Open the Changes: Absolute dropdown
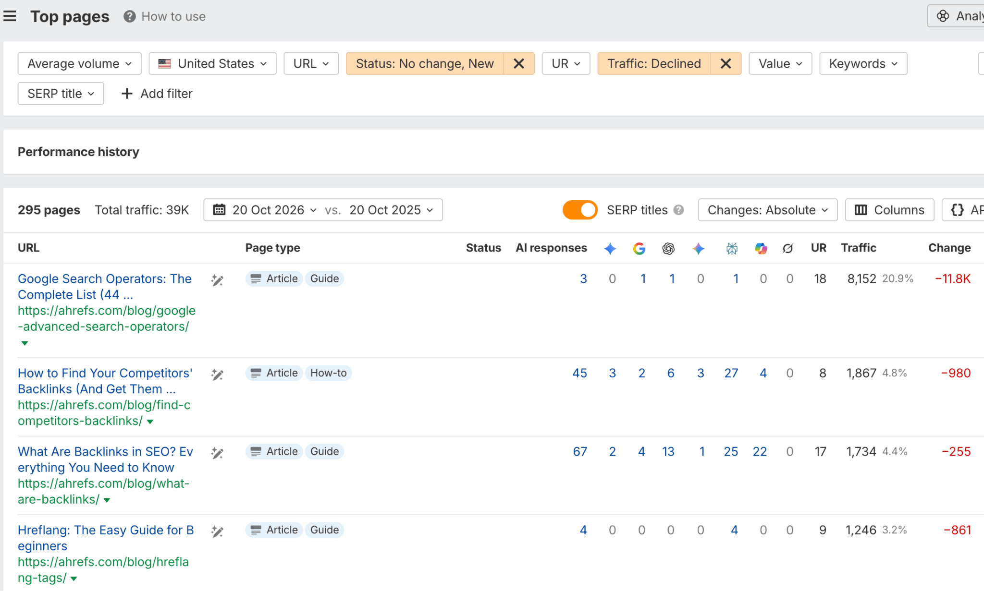Image resolution: width=984 pixels, height=591 pixels. (x=768, y=210)
